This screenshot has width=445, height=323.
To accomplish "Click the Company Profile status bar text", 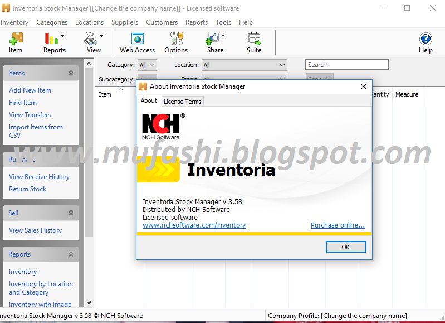I will click(x=338, y=316).
